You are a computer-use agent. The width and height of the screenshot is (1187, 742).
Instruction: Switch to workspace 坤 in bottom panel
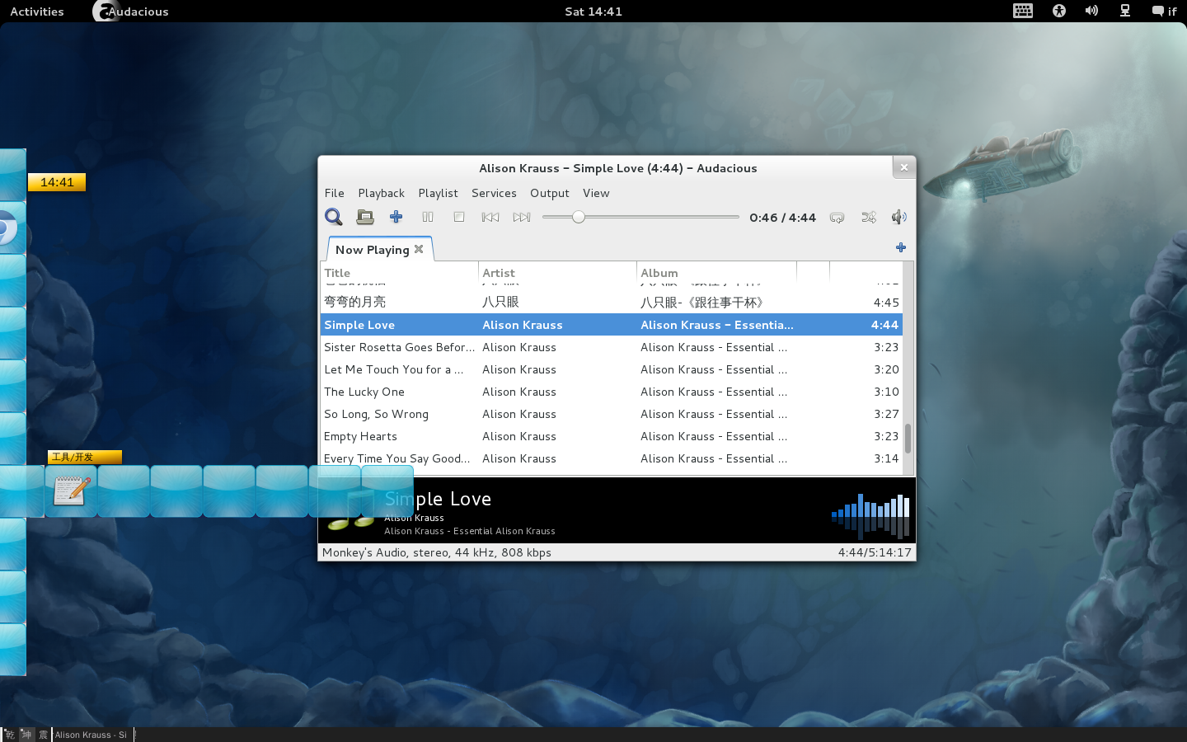click(26, 735)
